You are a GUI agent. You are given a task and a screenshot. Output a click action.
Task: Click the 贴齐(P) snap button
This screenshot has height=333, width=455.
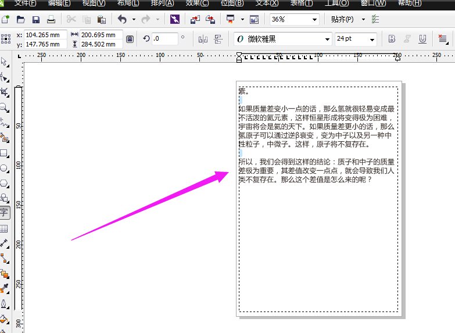point(342,19)
